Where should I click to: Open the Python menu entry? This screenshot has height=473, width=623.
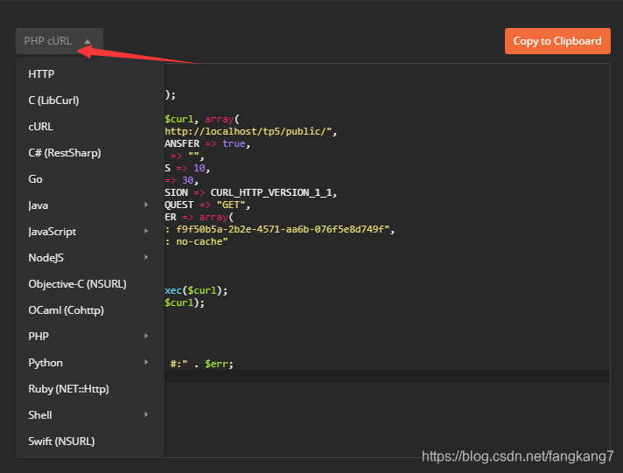coord(90,363)
